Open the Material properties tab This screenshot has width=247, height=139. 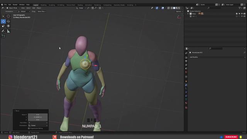tap(186, 103)
